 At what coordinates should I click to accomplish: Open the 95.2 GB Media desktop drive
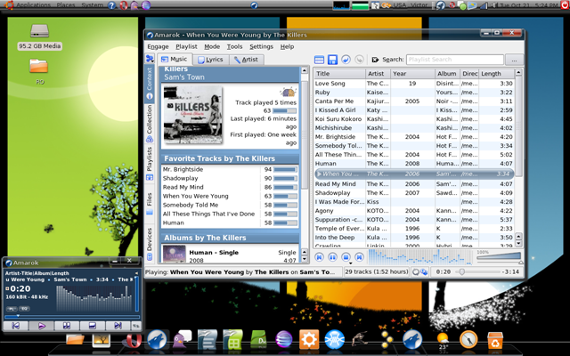(39, 36)
